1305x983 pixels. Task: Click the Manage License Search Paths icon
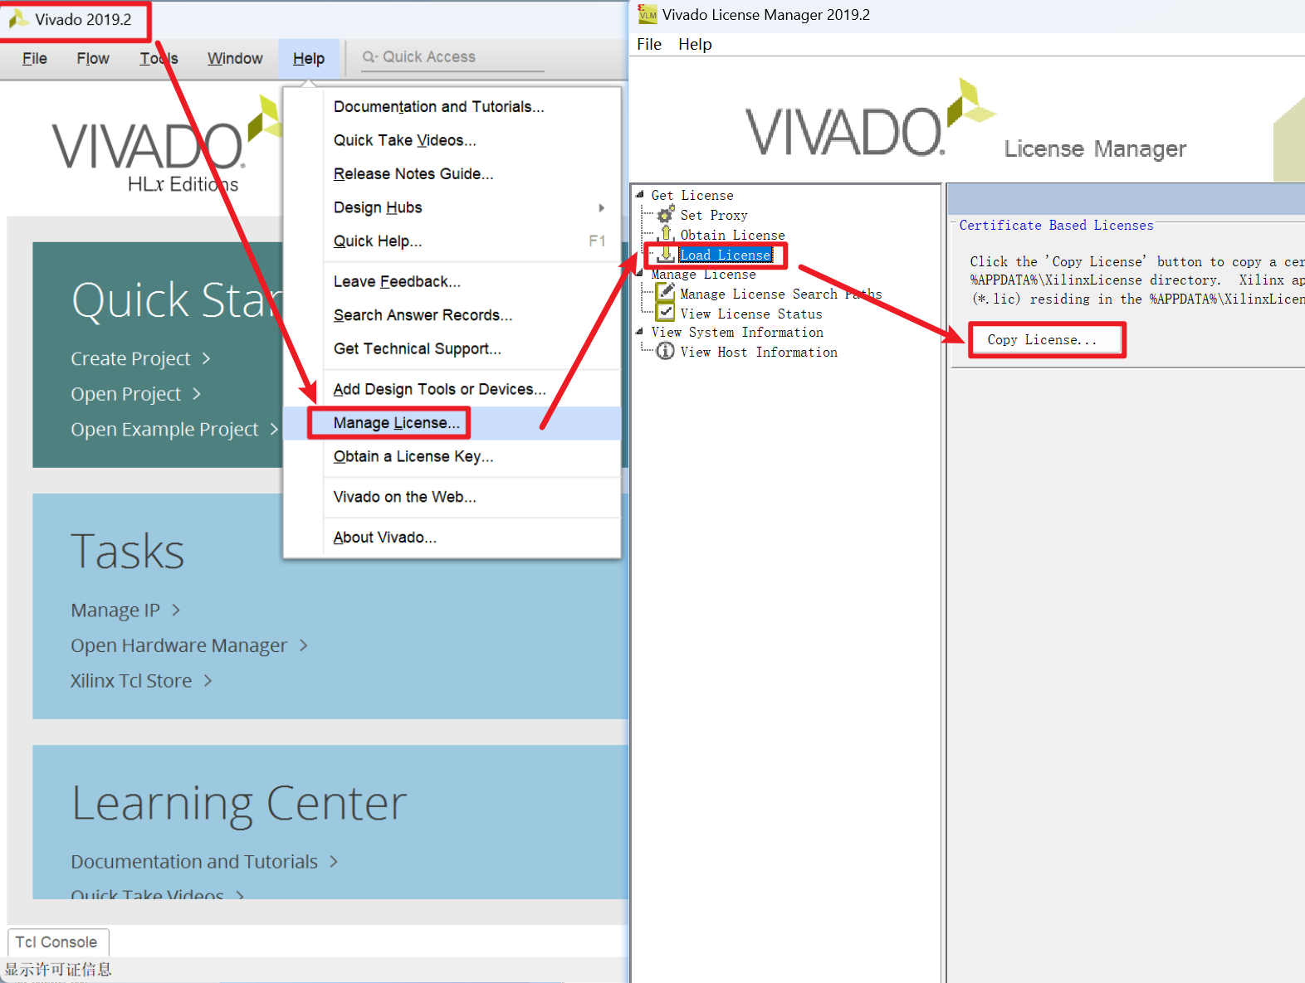(666, 293)
